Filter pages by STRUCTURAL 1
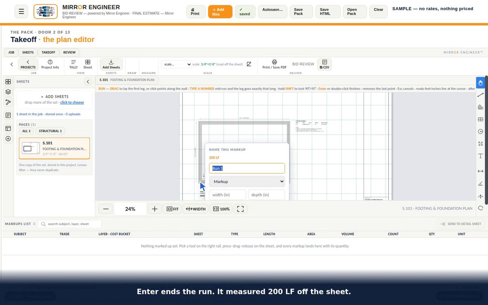Image resolution: width=488 pixels, height=305 pixels. tap(50, 131)
